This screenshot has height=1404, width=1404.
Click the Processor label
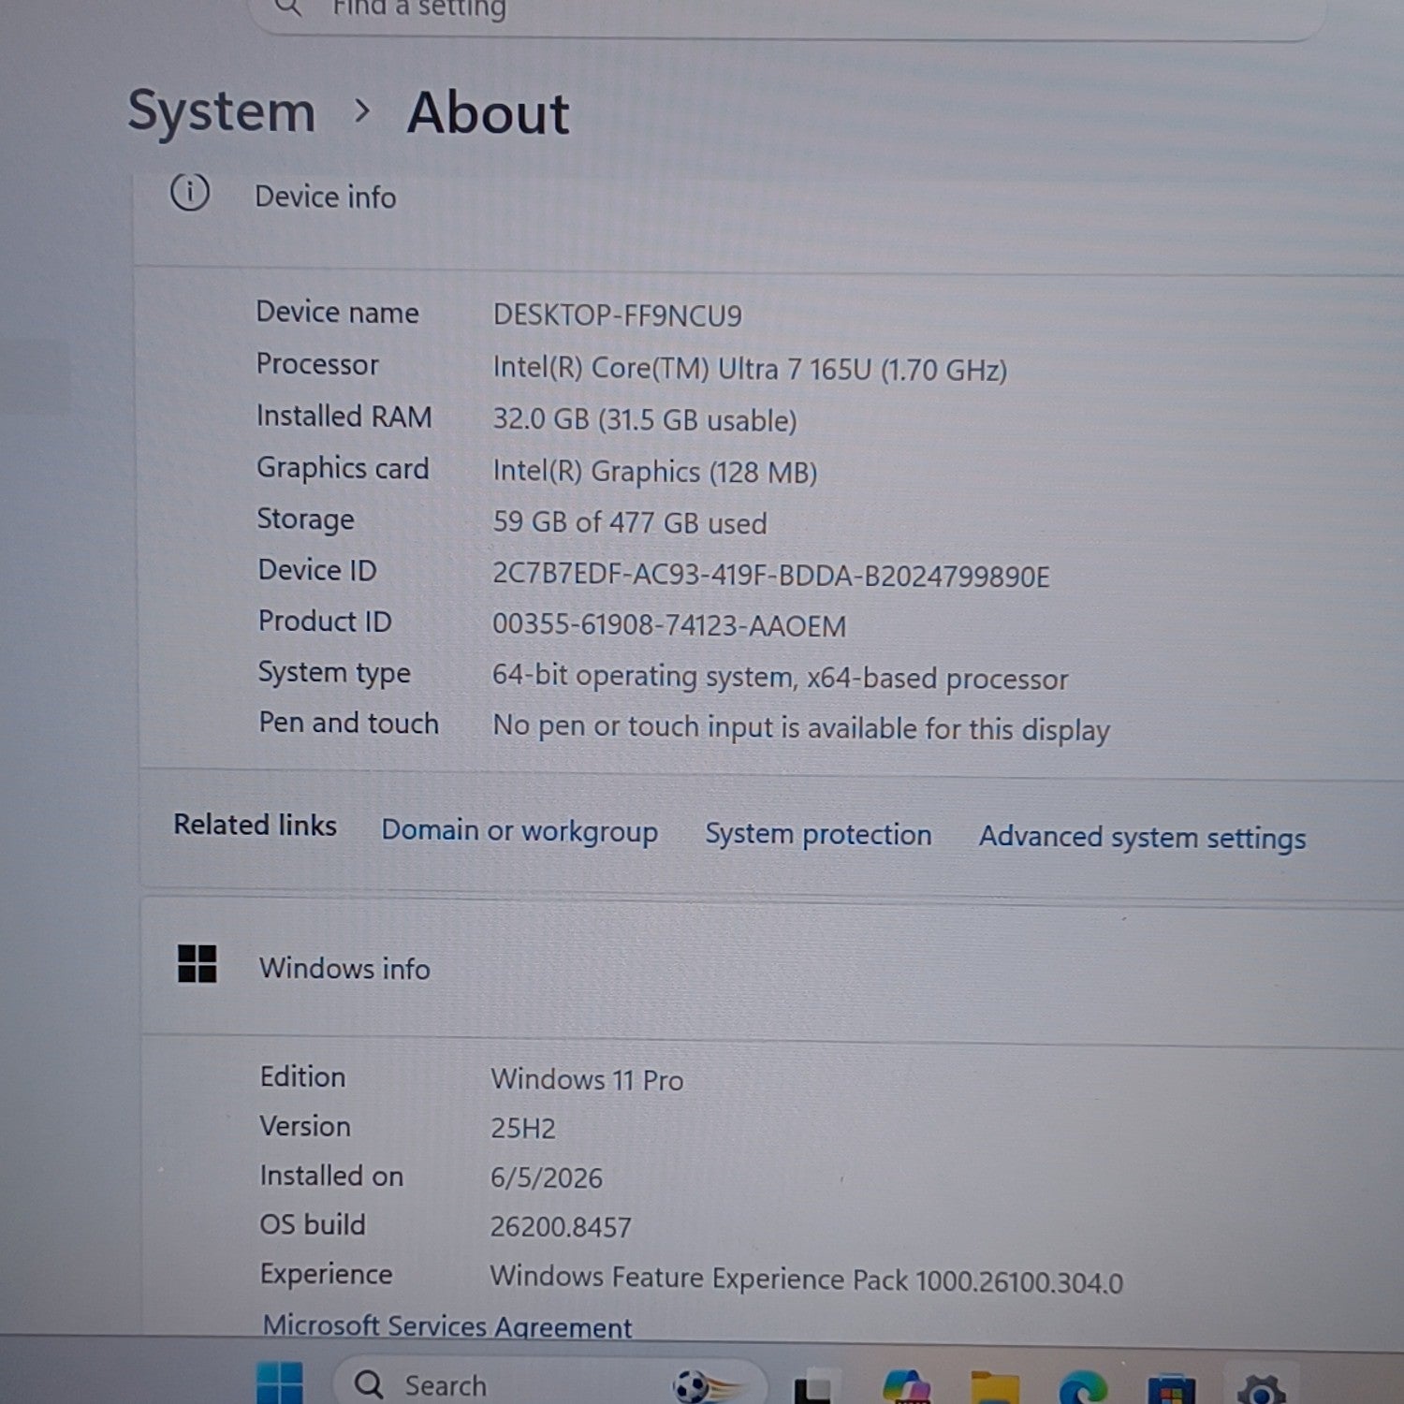click(x=317, y=364)
